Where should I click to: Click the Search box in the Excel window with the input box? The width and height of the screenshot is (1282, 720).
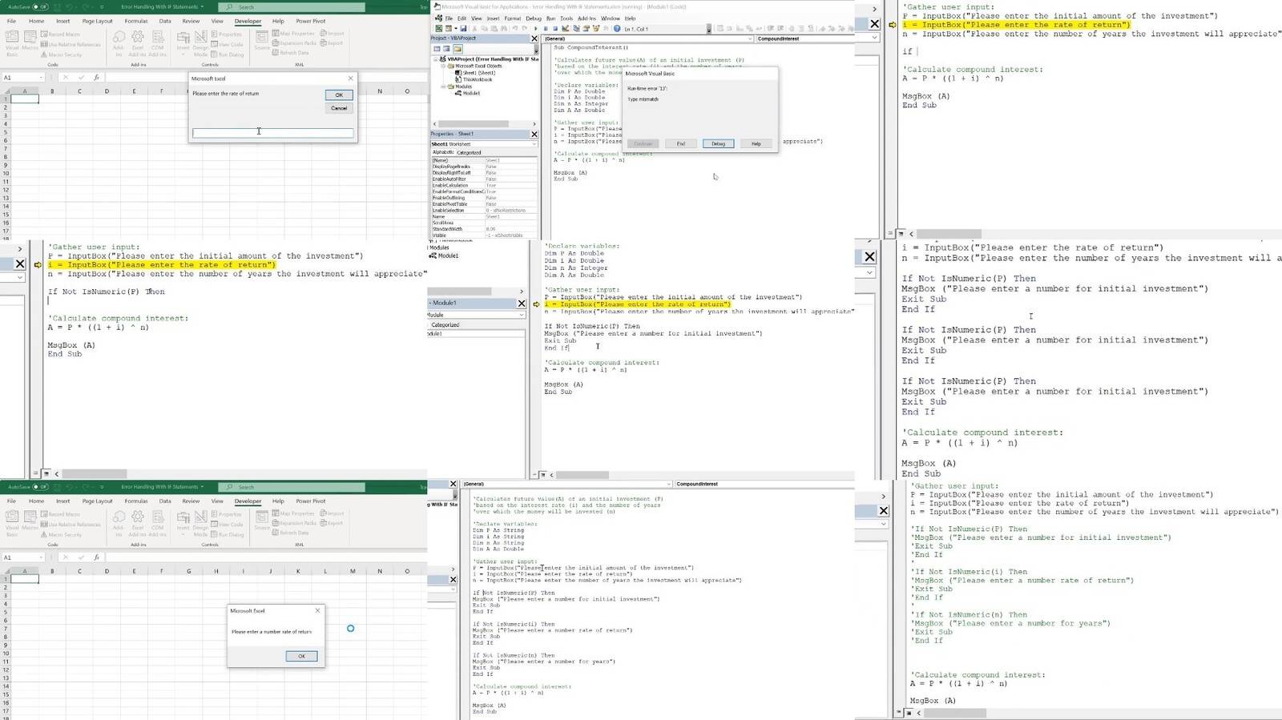point(291,6)
